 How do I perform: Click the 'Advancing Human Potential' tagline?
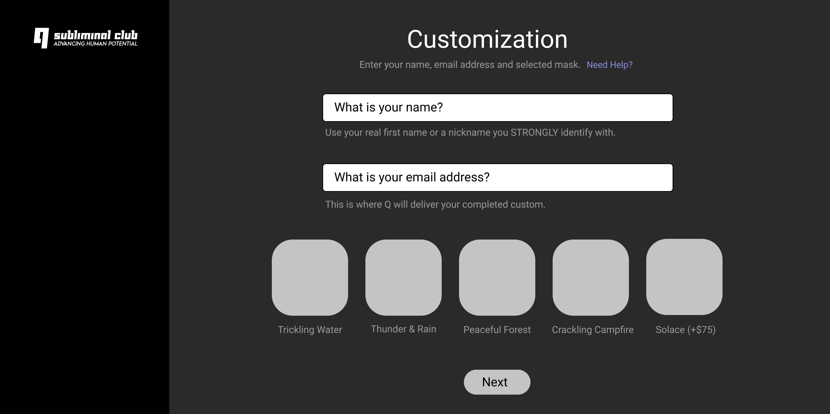coord(95,44)
